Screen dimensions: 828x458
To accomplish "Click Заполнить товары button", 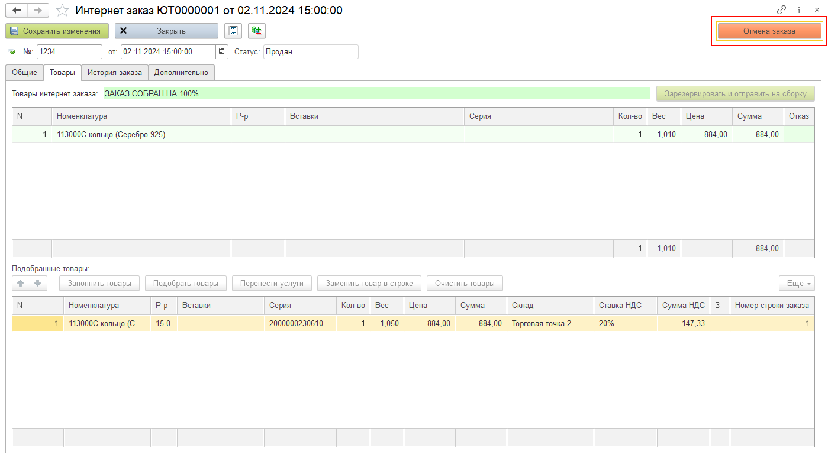I will tap(99, 283).
